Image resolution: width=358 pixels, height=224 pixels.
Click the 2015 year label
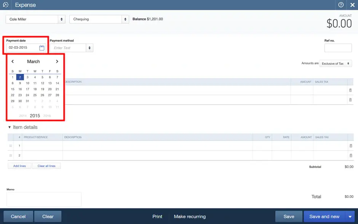[x=35, y=116]
